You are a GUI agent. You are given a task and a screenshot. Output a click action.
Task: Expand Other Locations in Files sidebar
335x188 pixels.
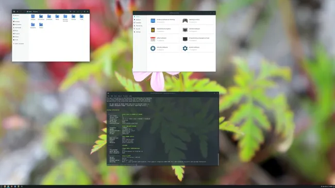pyautogui.click(x=19, y=44)
